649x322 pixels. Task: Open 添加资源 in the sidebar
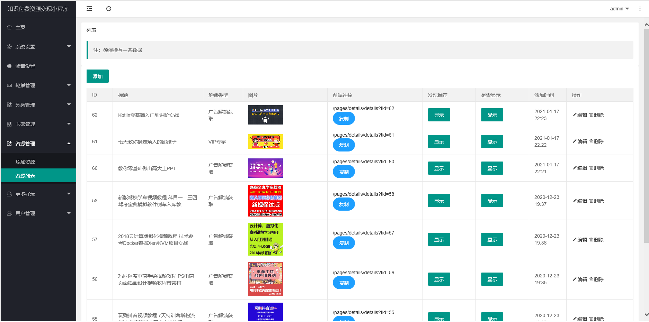point(25,162)
